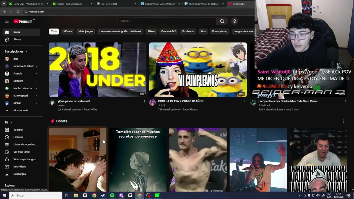Reload the page in browser toolbar
The width and height of the screenshot is (354, 199).
point(18,12)
